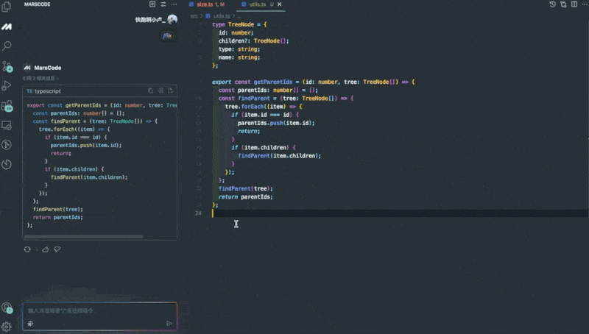Open the timeline history icon
The width and height of the screenshot is (589, 334).
[x=553, y=4]
